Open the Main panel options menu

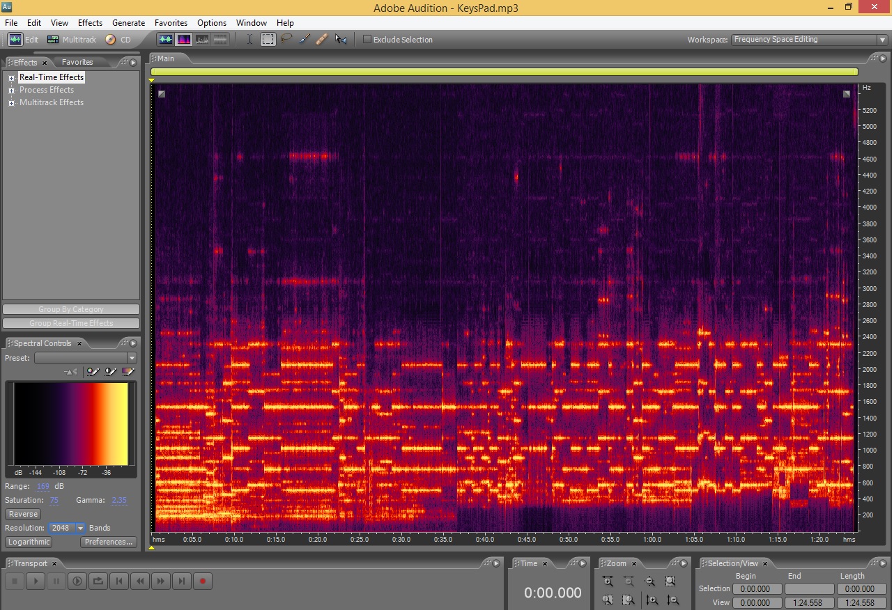(x=881, y=58)
